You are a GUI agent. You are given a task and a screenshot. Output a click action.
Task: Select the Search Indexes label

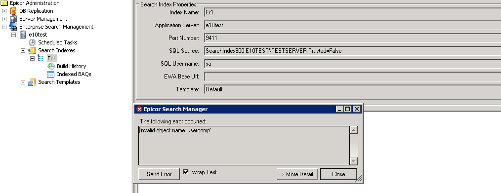click(x=56, y=50)
